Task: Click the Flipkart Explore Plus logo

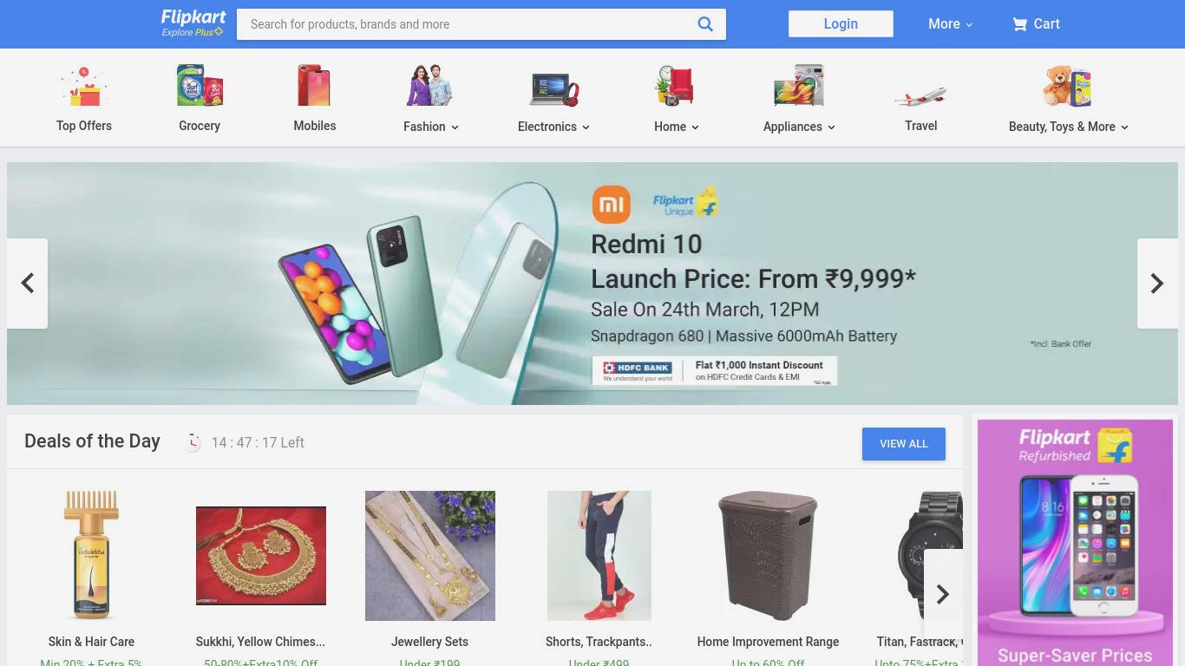Action: [x=193, y=23]
